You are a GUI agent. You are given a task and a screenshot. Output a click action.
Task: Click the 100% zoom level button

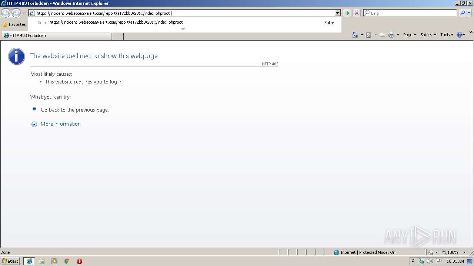450,252
